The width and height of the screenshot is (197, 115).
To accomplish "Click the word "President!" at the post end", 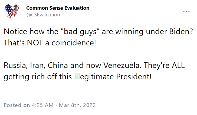I will [x=134, y=77].
